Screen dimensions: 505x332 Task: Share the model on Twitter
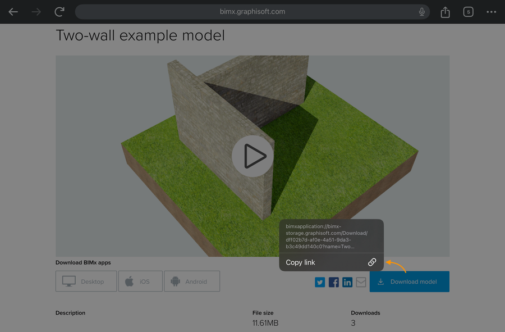point(320,283)
